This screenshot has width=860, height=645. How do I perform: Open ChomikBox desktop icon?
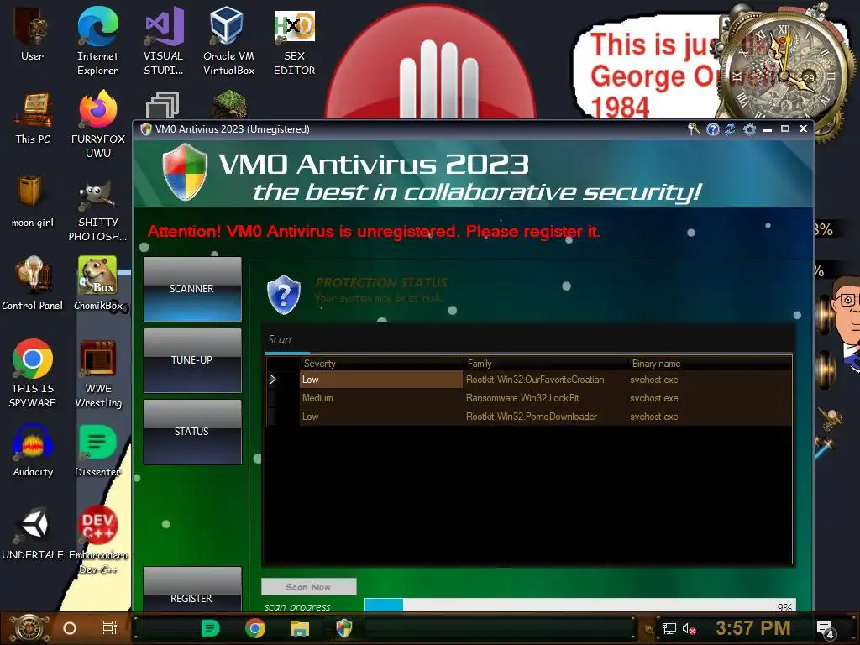(x=97, y=284)
